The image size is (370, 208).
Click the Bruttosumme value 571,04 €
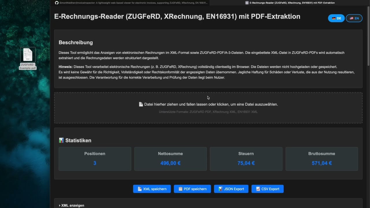pyautogui.click(x=322, y=163)
